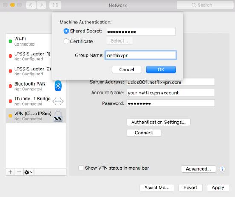Click the VPN padlock icon
The height and width of the screenshot is (197, 235).
coord(58,116)
